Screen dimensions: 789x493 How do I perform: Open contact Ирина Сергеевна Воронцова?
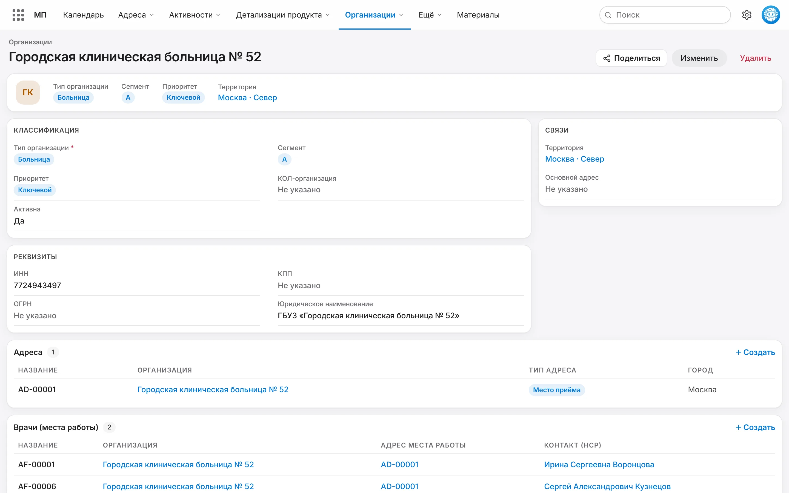point(599,465)
